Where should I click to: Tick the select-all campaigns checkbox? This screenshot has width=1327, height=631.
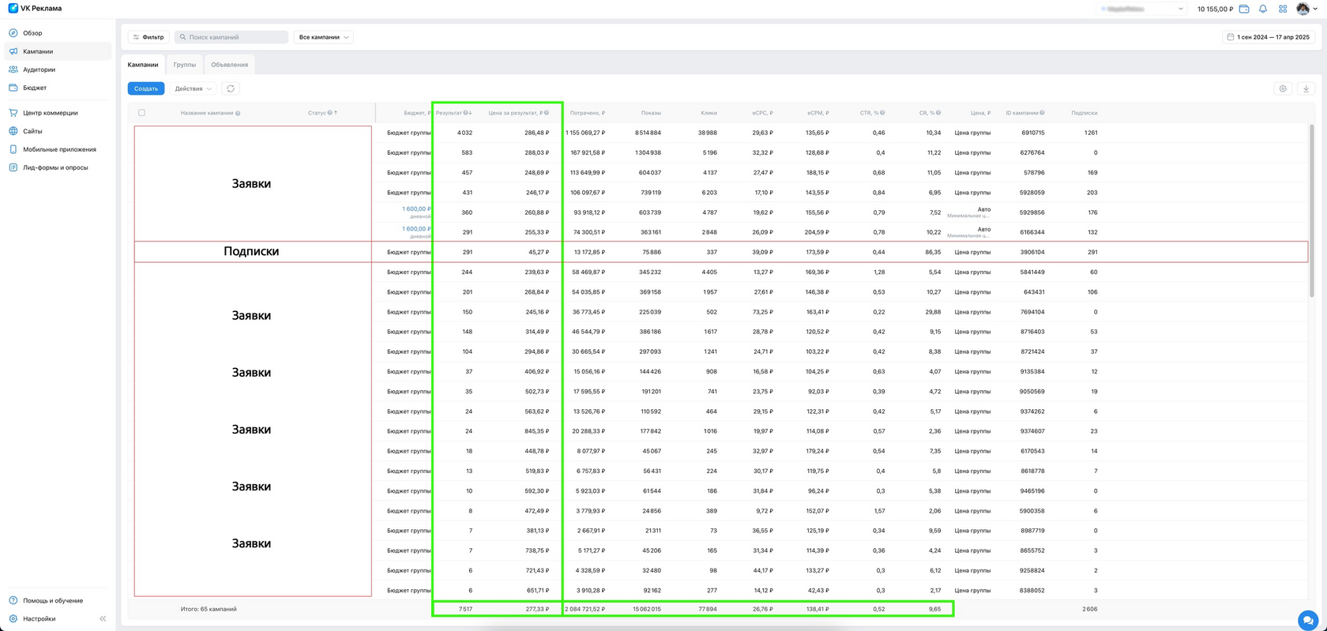142,113
